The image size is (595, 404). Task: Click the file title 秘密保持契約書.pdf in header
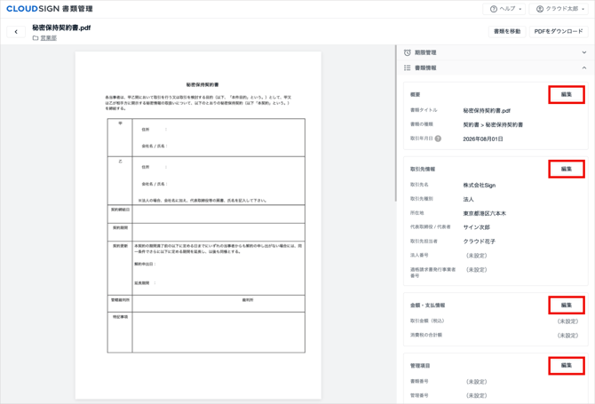pos(61,28)
